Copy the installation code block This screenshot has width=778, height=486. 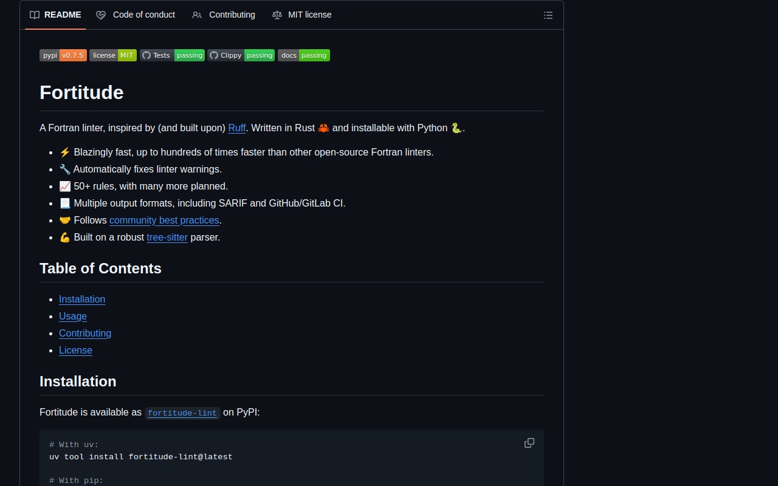[529, 443]
